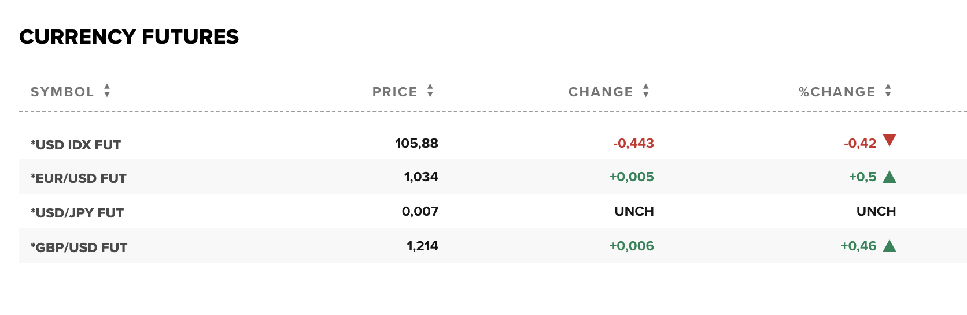Sort by CHANGE column header text

(601, 92)
